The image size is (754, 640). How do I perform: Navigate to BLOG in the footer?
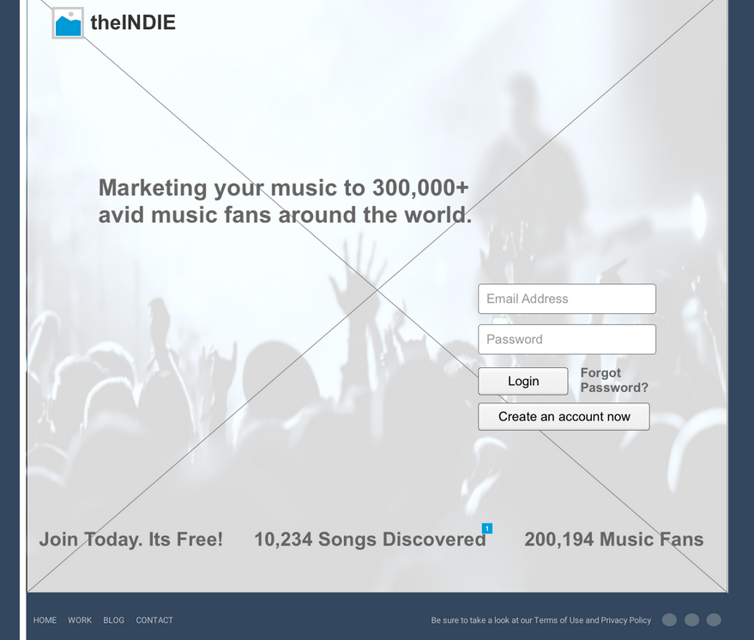tap(113, 620)
